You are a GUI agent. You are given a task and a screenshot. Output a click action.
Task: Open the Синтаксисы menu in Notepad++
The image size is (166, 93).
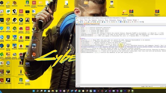pyautogui.click(x=101, y=20)
